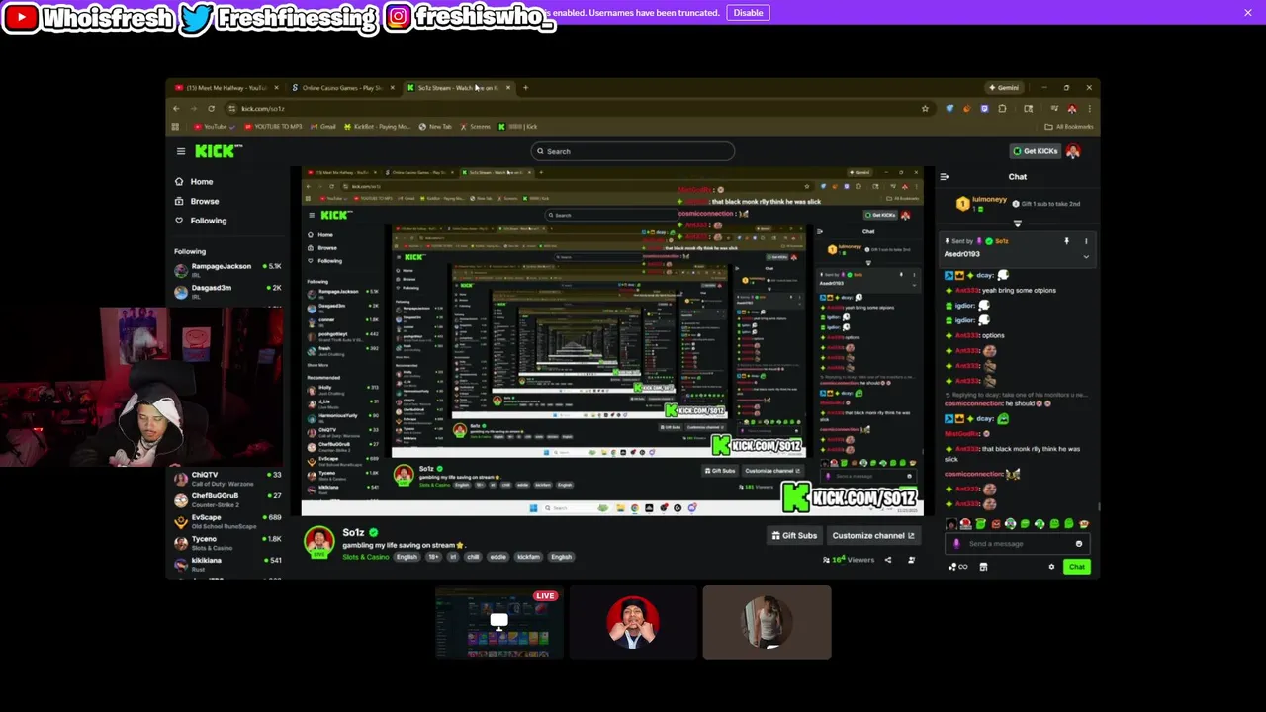The image size is (1266, 712).
Task: Open So1z channel avatar below the outer player
Action: coord(318,541)
